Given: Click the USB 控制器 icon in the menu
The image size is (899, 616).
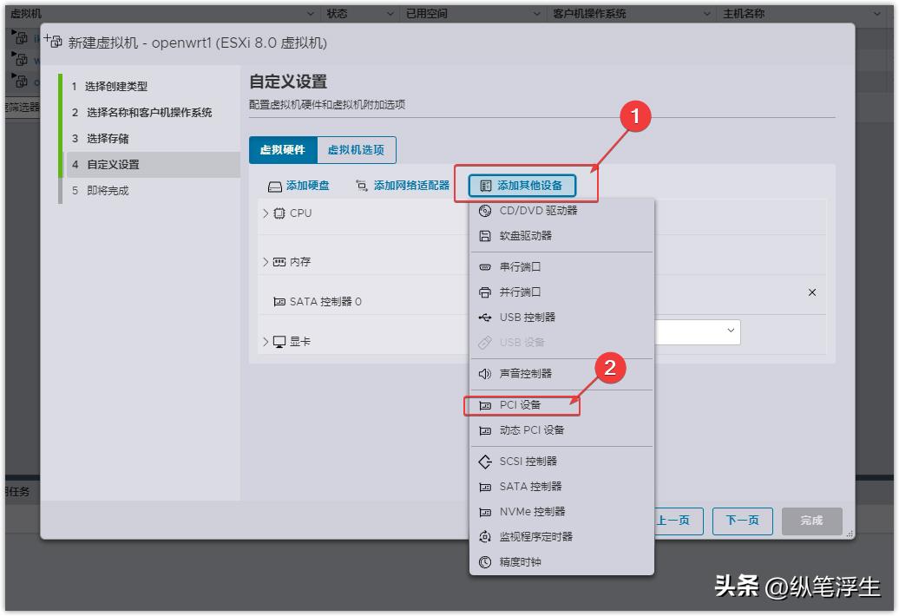Looking at the screenshot, I should (485, 317).
